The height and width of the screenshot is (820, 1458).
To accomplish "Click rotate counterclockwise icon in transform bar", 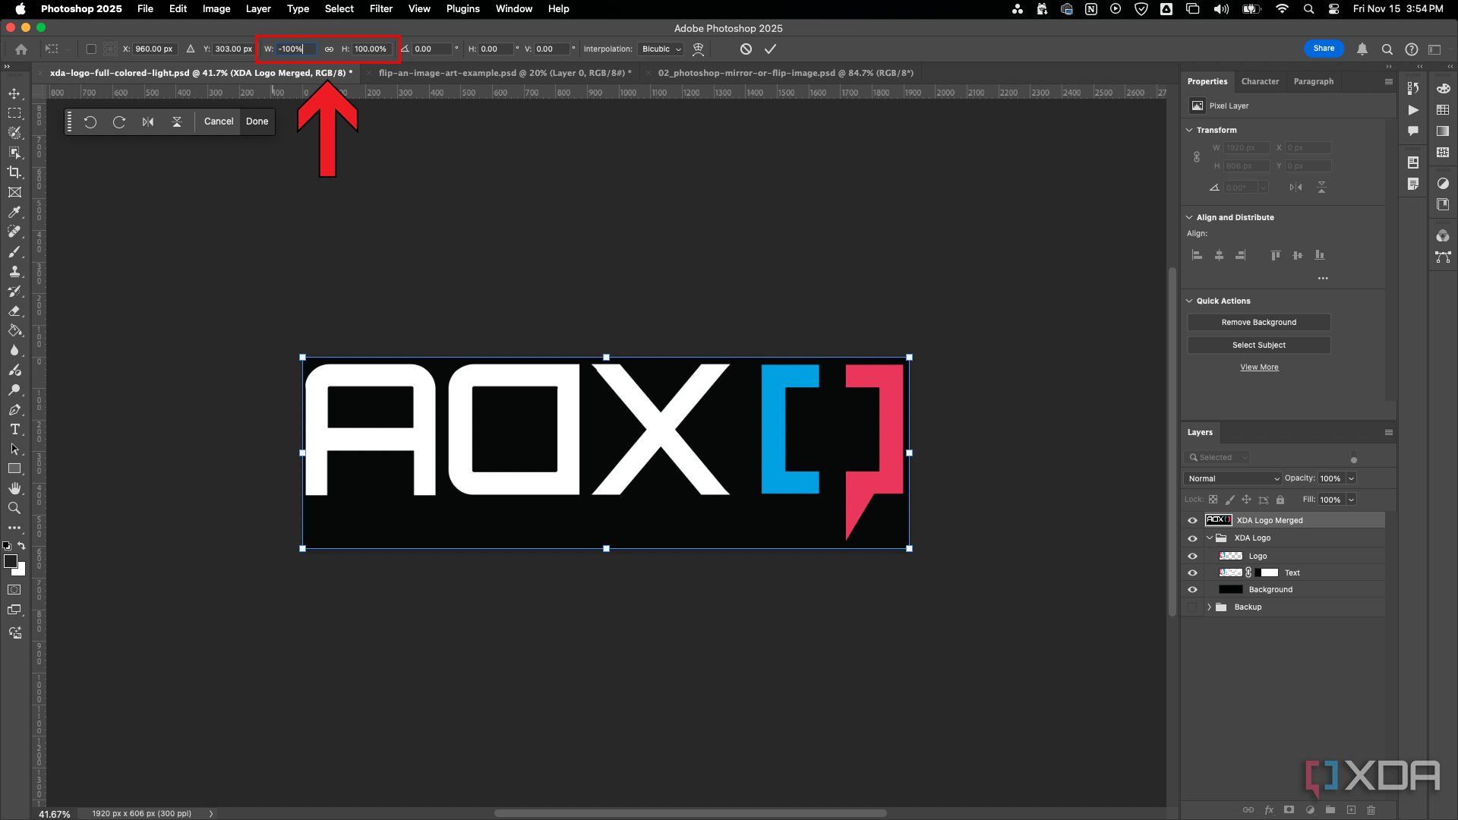I will (x=90, y=121).
